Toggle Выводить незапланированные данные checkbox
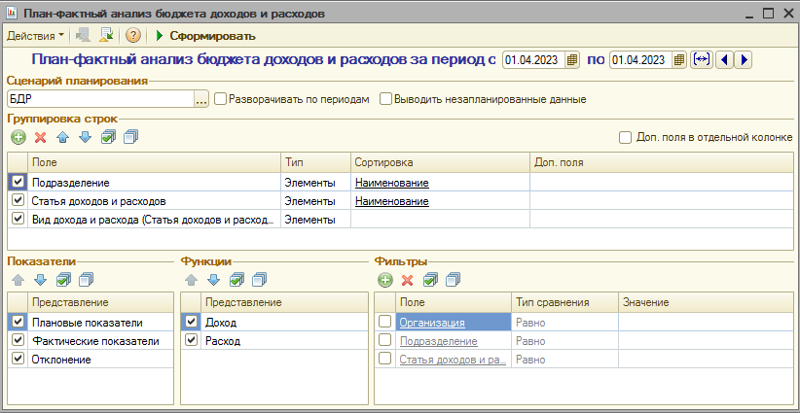The width and height of the screenshot is (800, 413). [x=386, y=98]
